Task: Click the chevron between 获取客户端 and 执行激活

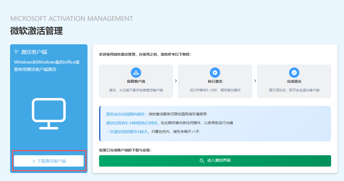Action: tap(176, 81)
